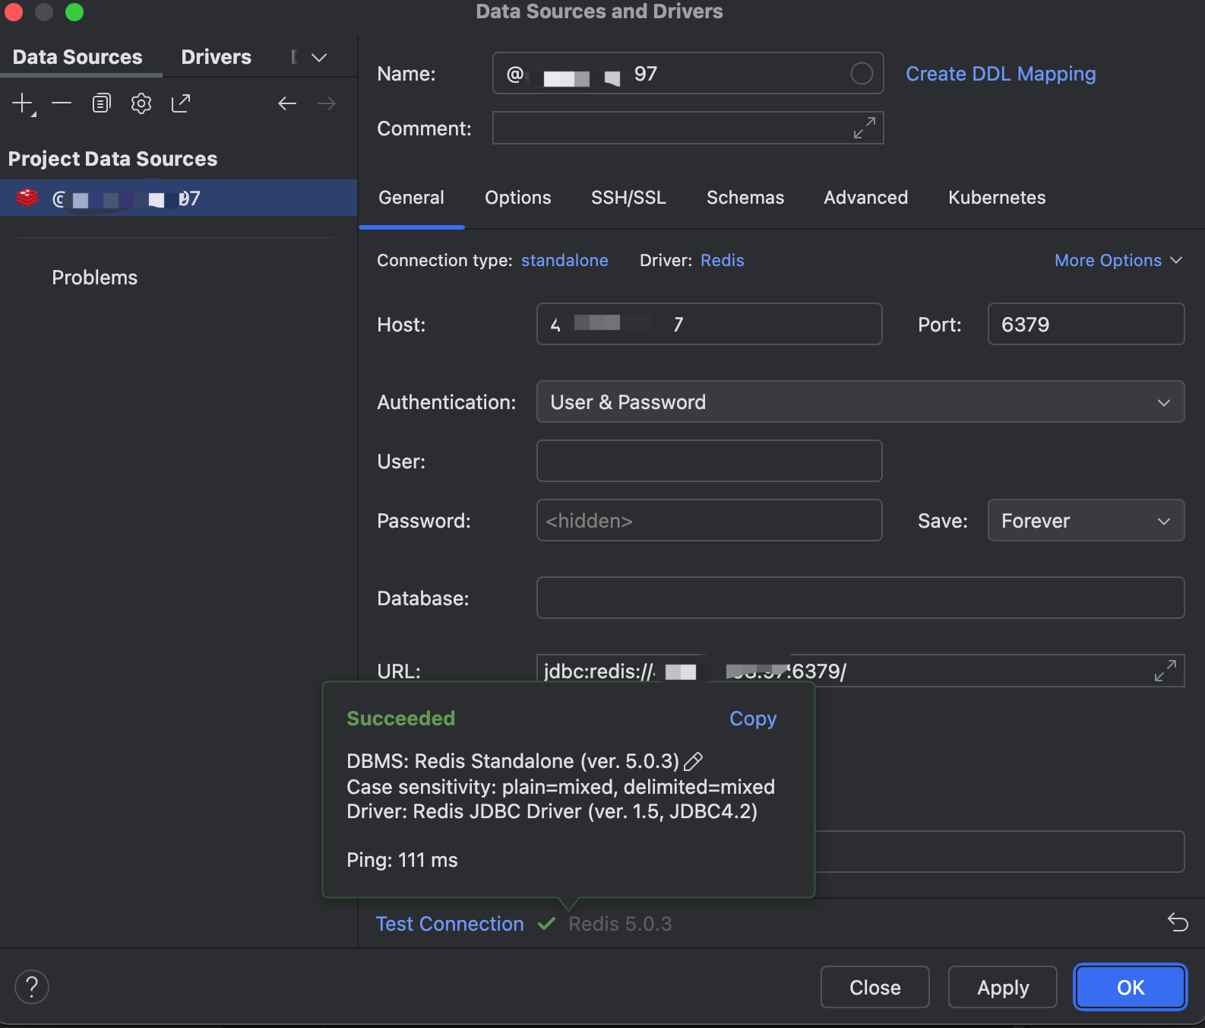Open data source properties gear icon
This screenshot has width=1205, height=1028.
[x=141, y=103]
